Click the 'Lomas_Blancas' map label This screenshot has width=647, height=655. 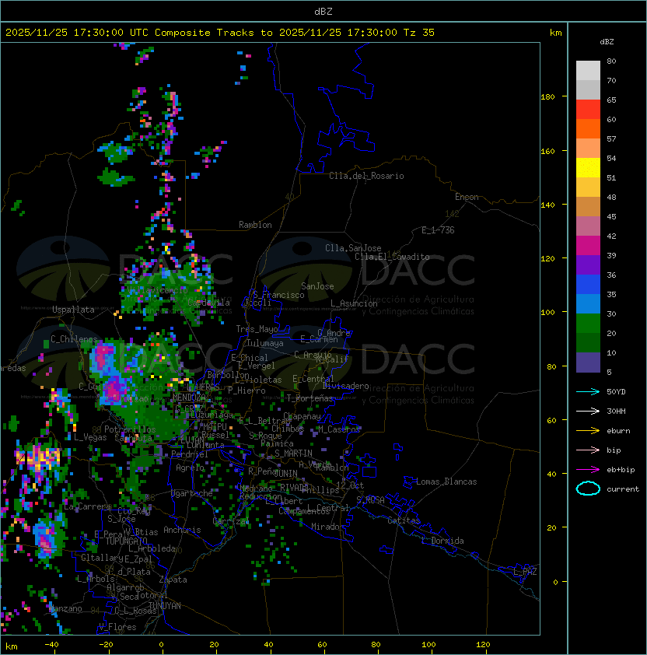point(446,482)
